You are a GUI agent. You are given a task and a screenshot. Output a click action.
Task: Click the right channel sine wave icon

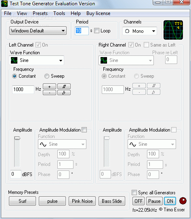coord(104,60)
